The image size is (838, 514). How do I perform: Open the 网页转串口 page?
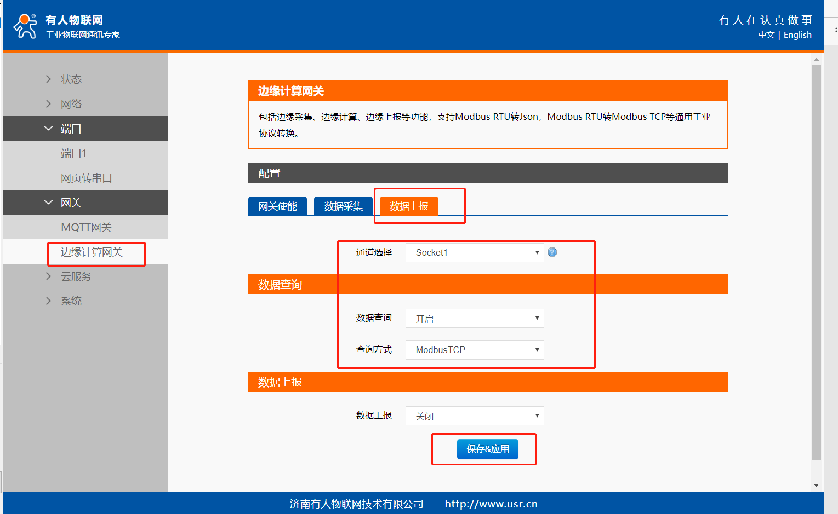86,178
